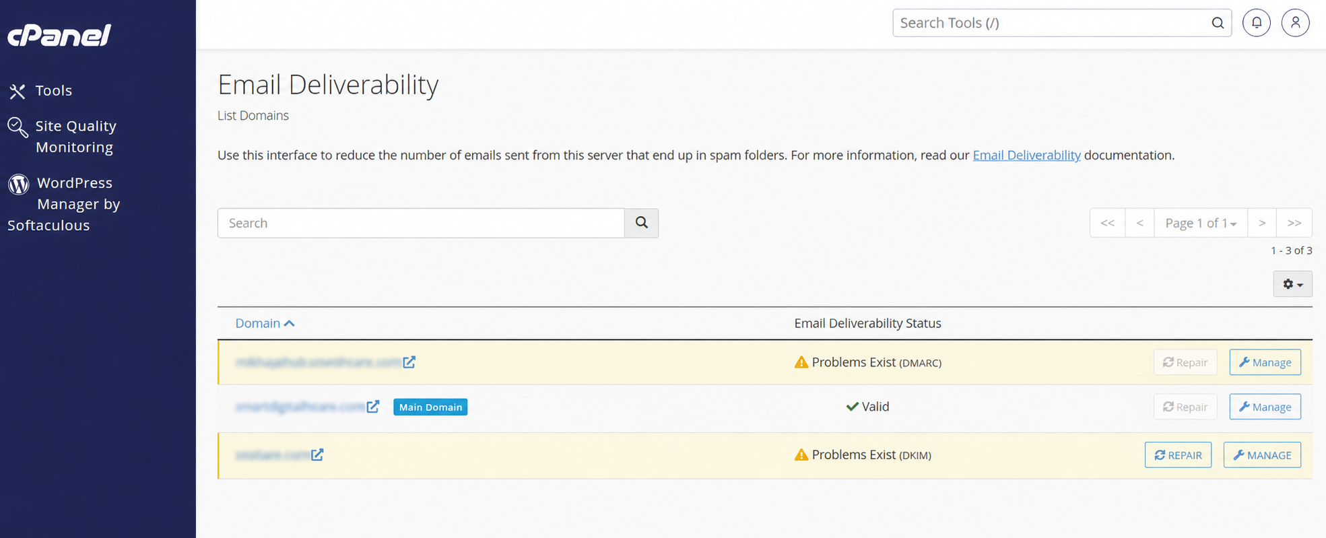This screenshot has height=538, width=1326.
Task: Click Manage in the Valid row
Action: [1265, 407]
